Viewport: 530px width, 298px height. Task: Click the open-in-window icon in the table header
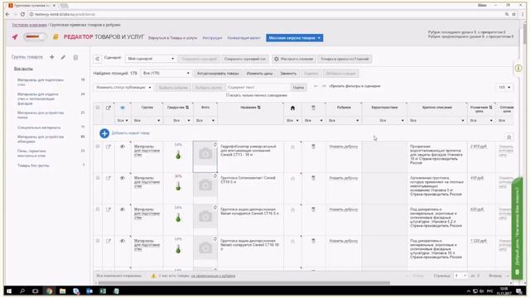point(108,108)
